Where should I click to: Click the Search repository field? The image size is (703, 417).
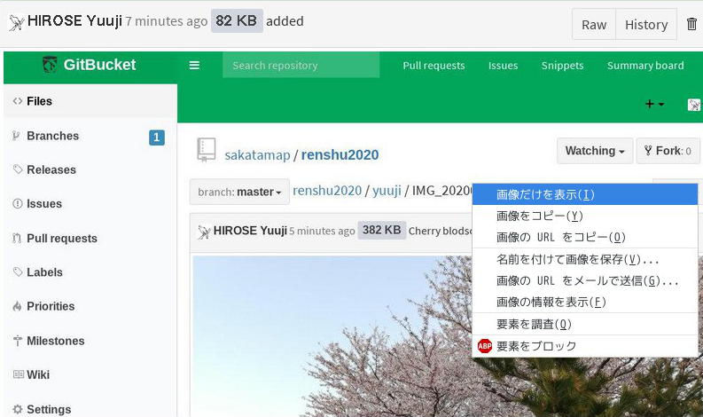tap(301, 65)
